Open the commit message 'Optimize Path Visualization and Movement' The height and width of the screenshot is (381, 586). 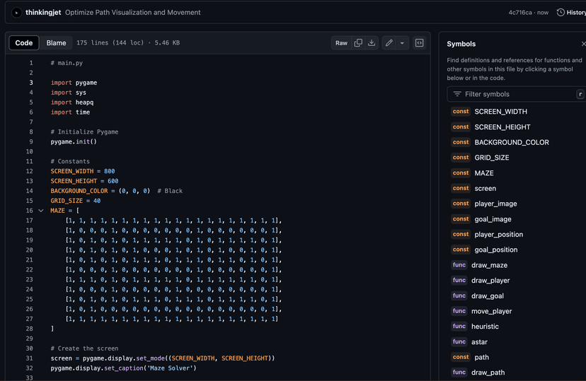pos(132,12)
